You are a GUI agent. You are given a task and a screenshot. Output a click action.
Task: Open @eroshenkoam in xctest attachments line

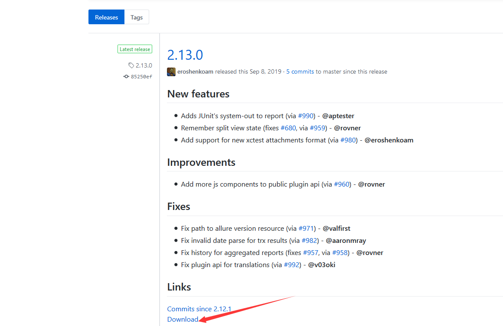(x=389, y=140)
